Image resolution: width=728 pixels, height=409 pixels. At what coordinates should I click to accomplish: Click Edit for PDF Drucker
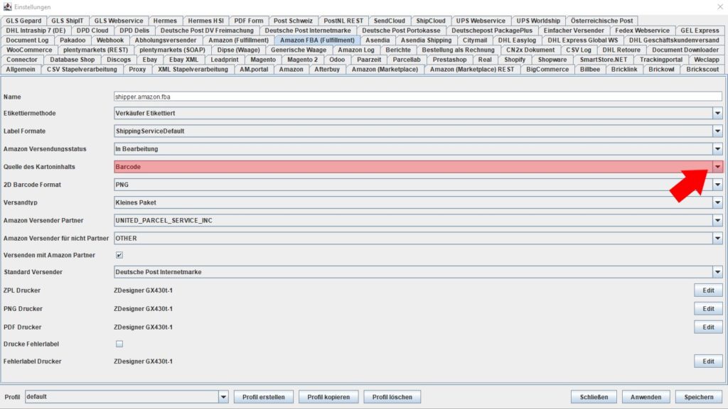tap(708, 327)
